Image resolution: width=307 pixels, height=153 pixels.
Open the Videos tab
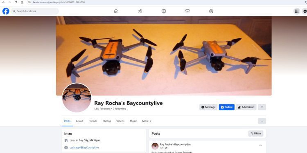click(x=120, y=121)
